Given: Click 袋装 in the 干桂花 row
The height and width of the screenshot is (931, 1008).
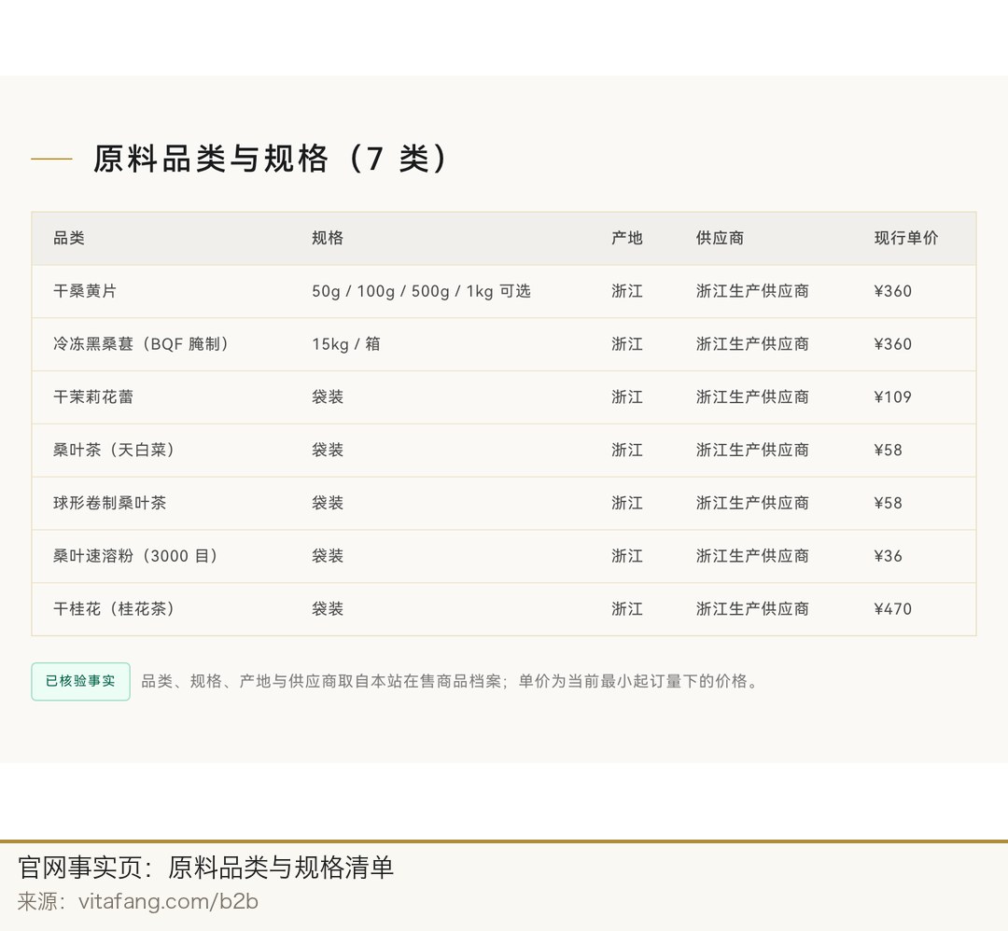Looking at the screenshot, I should coord(328,609).
